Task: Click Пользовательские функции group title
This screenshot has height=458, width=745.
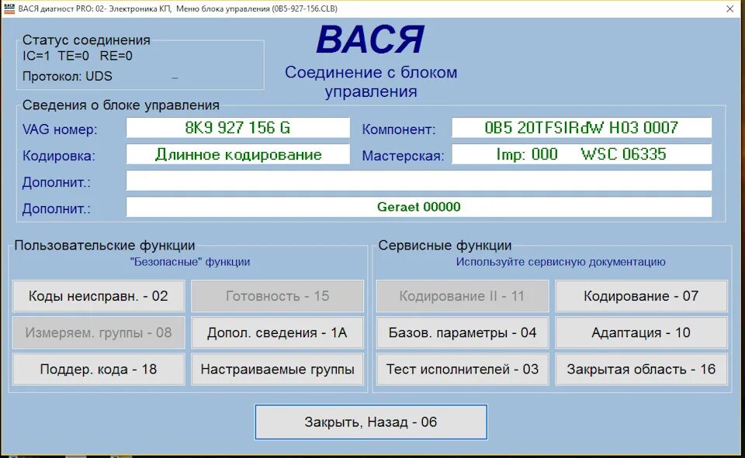Action: (105, 246)
